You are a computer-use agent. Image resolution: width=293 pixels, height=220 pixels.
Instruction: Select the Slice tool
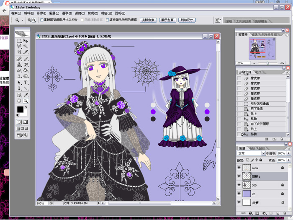point(26,52)
